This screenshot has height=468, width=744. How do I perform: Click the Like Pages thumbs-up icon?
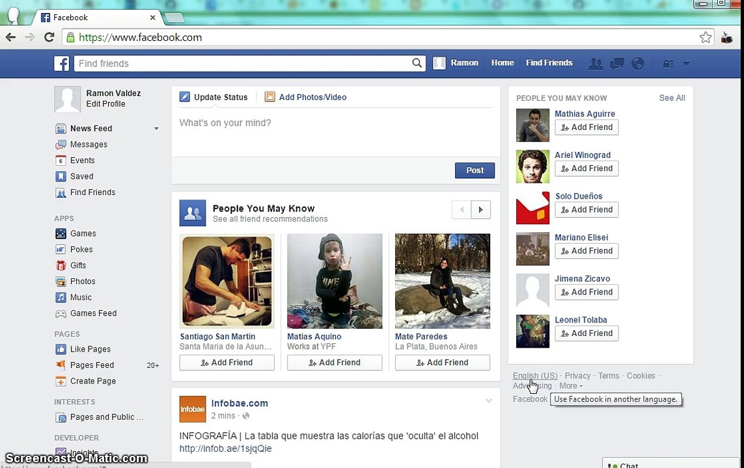(x=61, y=349)
